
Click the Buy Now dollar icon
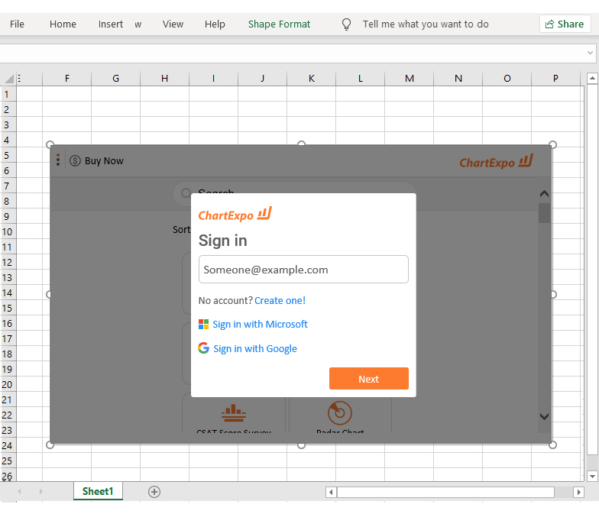[x=75, y=161]
